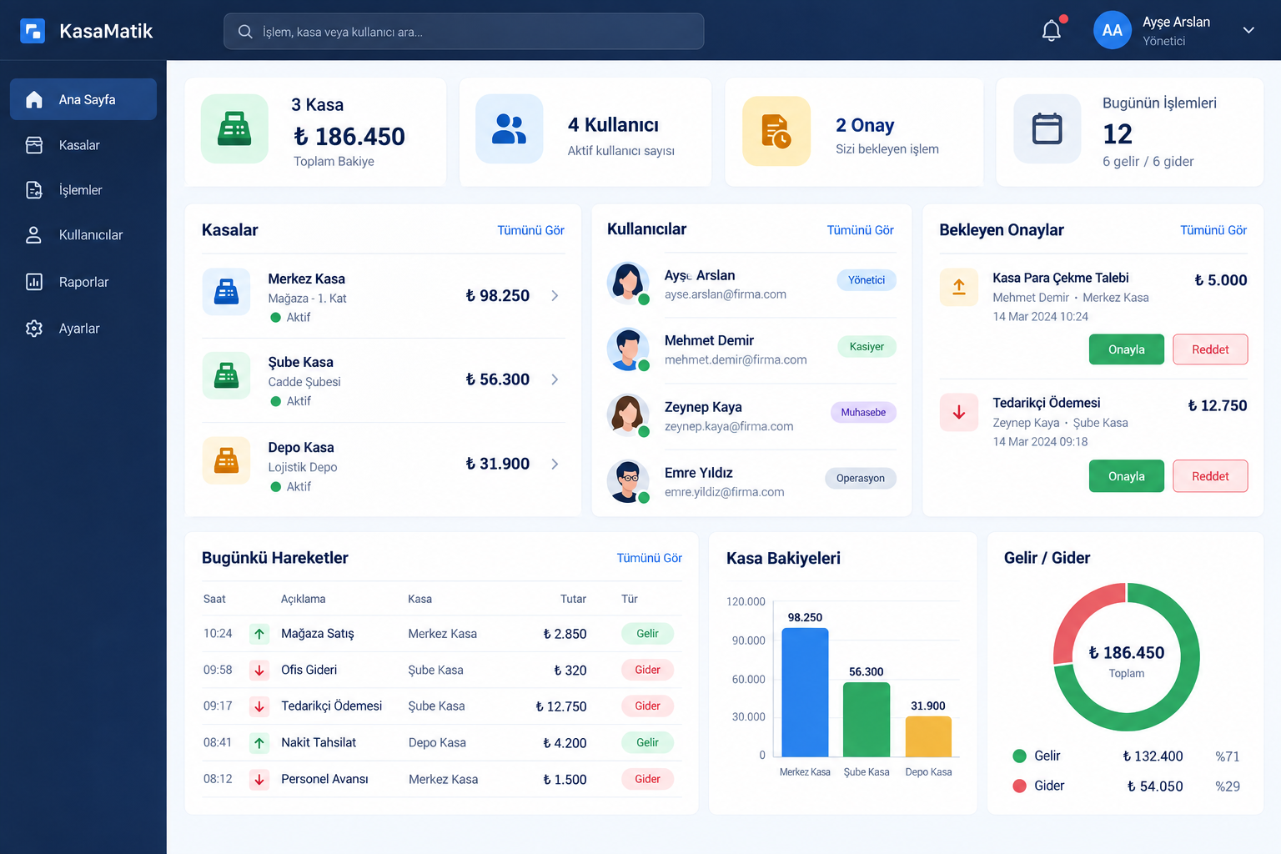
Task: Click Zeynep Kaya's profile avatar
Action: [x=628, y=414]
